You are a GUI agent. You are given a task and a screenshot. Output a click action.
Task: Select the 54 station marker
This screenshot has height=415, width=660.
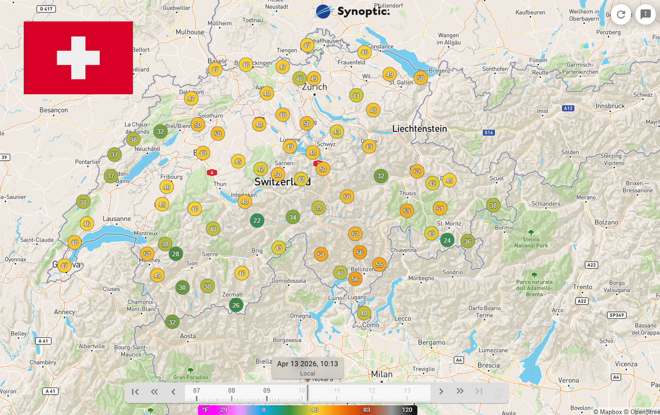[x=321, y=254]
